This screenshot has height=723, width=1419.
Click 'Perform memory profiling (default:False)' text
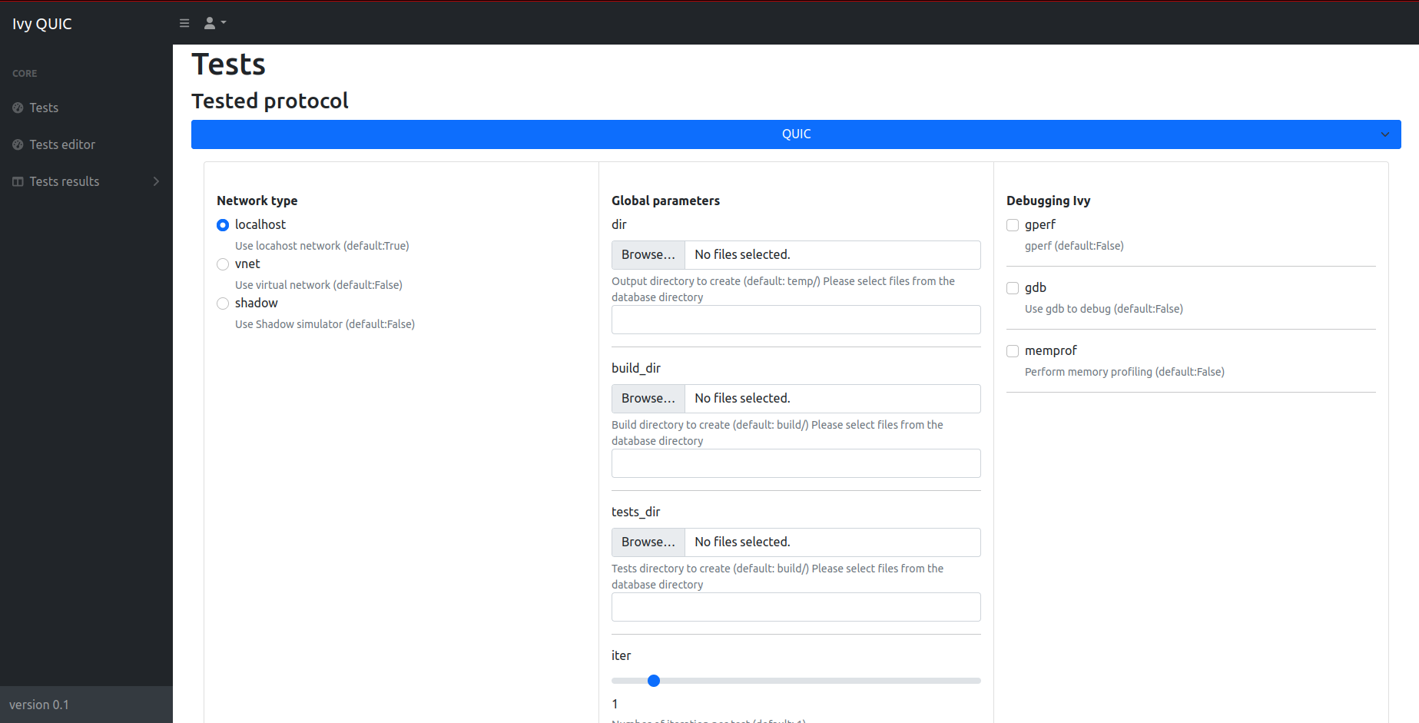point(1125,372)
